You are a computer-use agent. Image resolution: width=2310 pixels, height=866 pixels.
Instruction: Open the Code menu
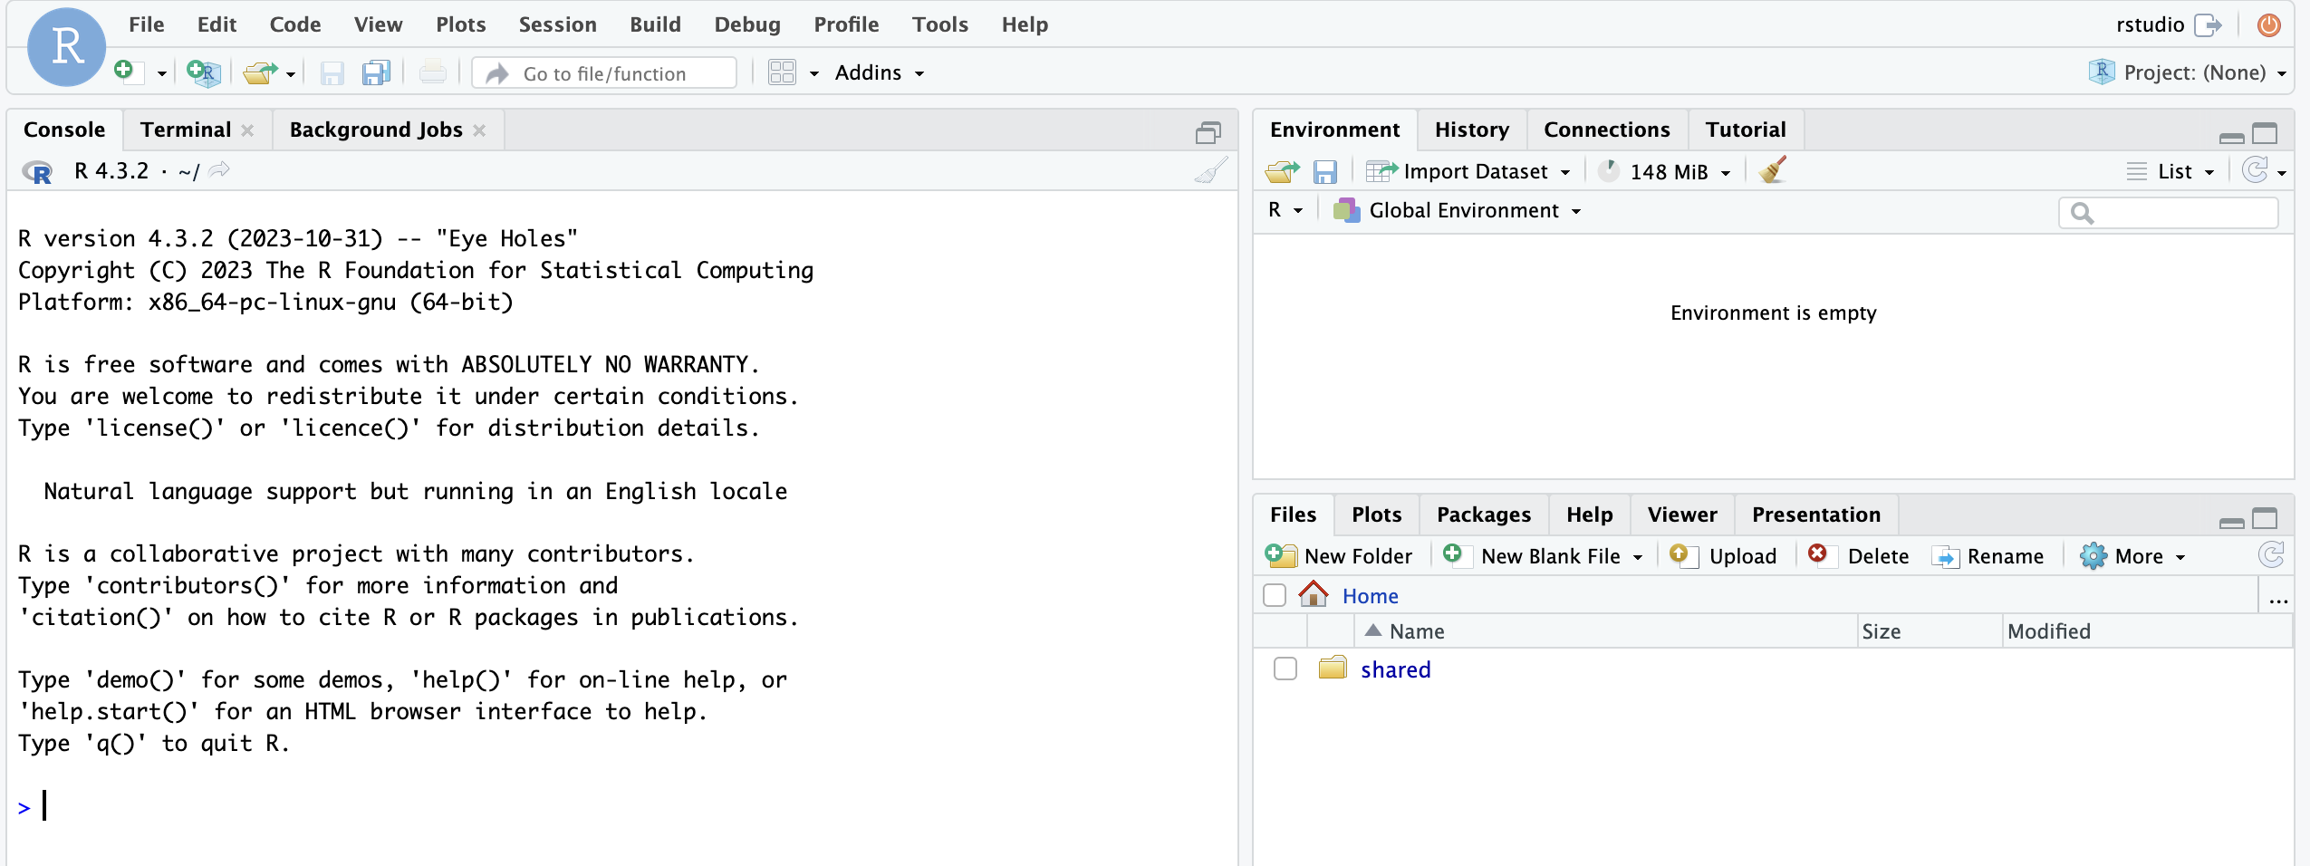click(x=295, y=24)
